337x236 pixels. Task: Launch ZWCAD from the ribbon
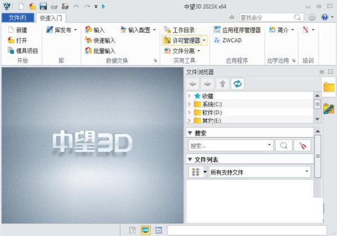(228, 40)
